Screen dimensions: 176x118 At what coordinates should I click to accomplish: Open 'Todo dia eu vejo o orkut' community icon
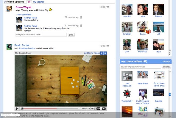point(159,75)
